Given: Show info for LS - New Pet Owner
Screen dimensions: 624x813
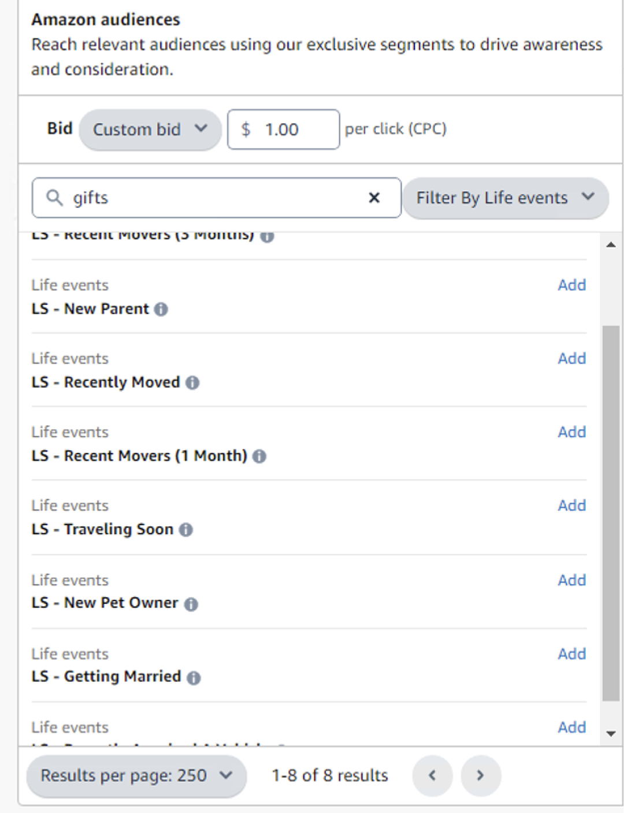Looking at the screenshot, I should click(x=191, y=604).
